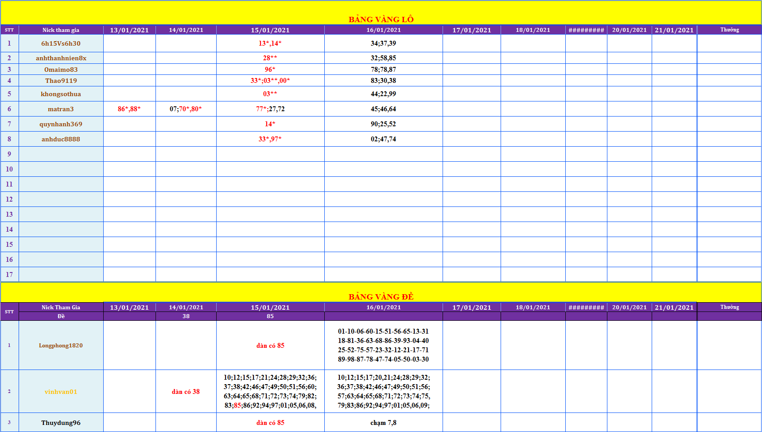This screenshot has height=432, width=762.
Task: Click the Thuydung96 nickname cell
Action: [61, 423]
